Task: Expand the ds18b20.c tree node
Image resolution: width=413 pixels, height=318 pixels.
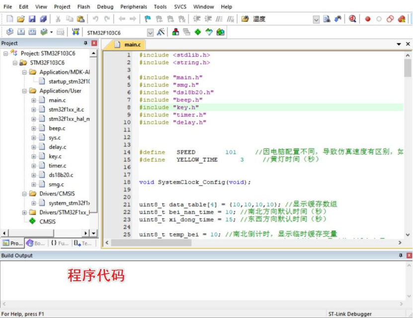Action: point(34,175)
